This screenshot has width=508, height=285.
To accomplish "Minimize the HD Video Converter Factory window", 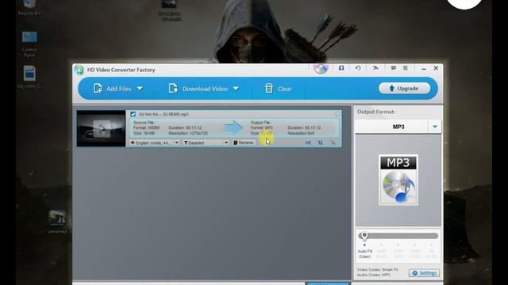I will click(424, 69).
